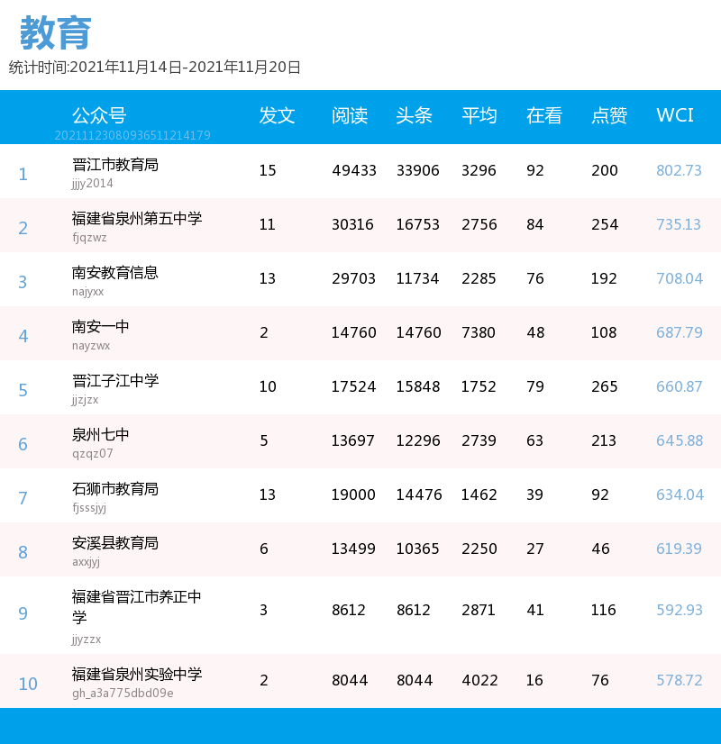Click headline count 33906
This screenshot has width=721, height=744.
pos(418,170)
